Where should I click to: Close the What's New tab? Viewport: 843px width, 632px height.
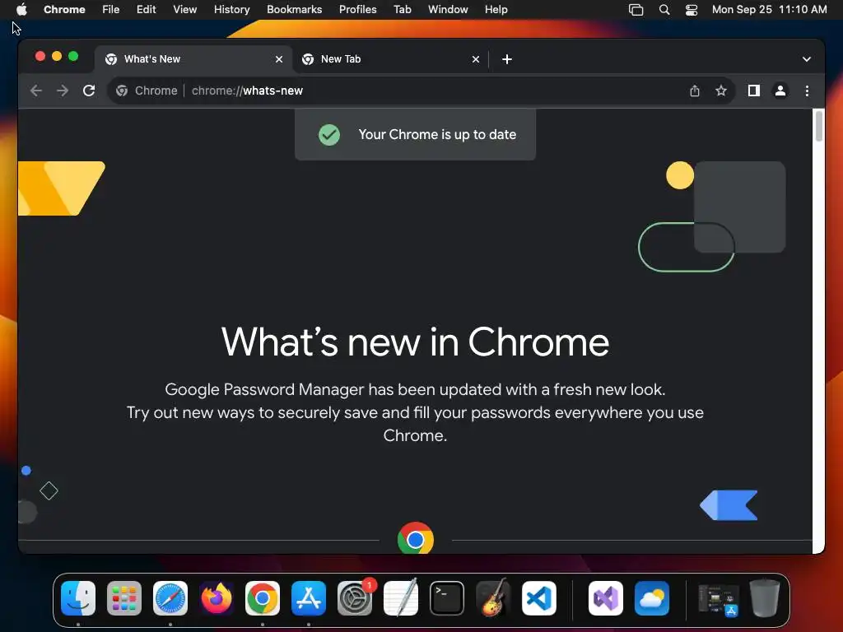279,59
